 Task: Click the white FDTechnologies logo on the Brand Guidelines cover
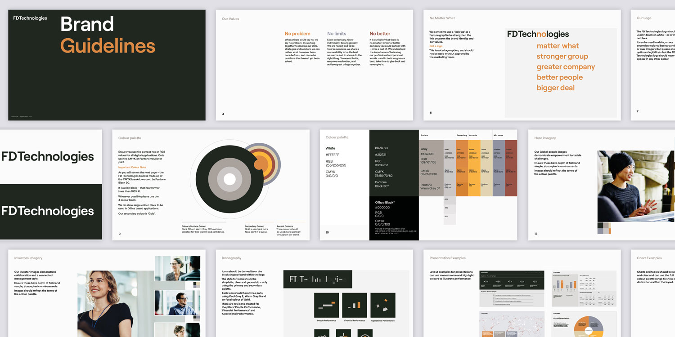30,18
